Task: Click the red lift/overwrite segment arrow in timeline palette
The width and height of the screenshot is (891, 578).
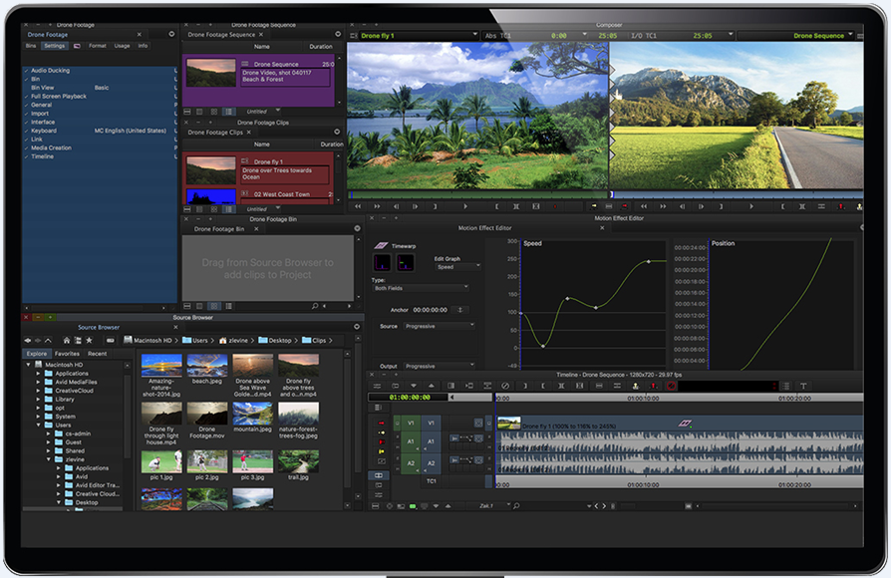Action: tap(380, 424)
